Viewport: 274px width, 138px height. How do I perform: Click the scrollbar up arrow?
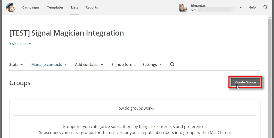click(270, 17)
